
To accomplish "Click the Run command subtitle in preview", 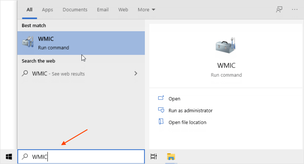I will click(x=226, y=75).
